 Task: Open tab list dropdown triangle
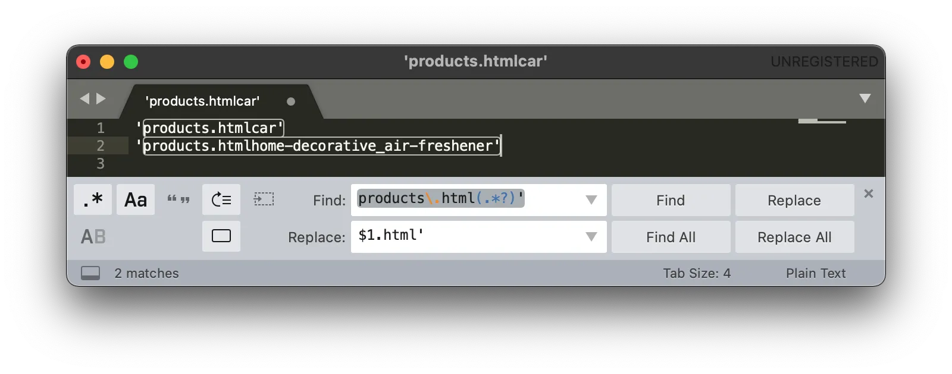click(865, 99)
